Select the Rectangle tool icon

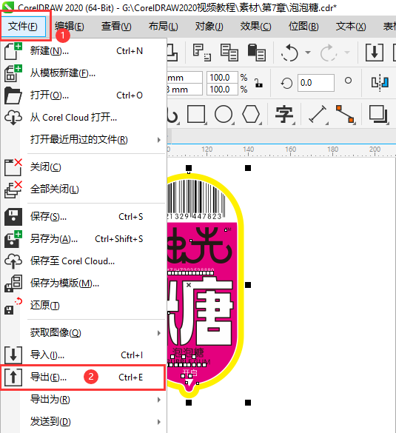pos(196,114)
